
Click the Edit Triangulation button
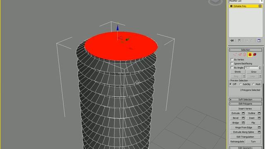pos(245,137)
